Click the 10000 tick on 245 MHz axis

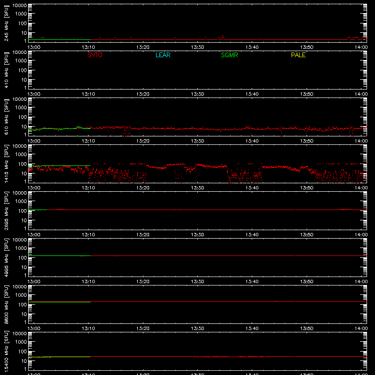[x=20, y=6]
